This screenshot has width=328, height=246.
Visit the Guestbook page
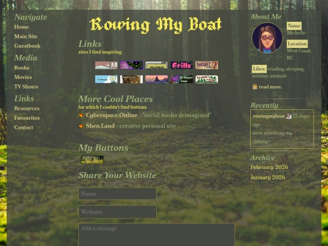pos(27,46)
